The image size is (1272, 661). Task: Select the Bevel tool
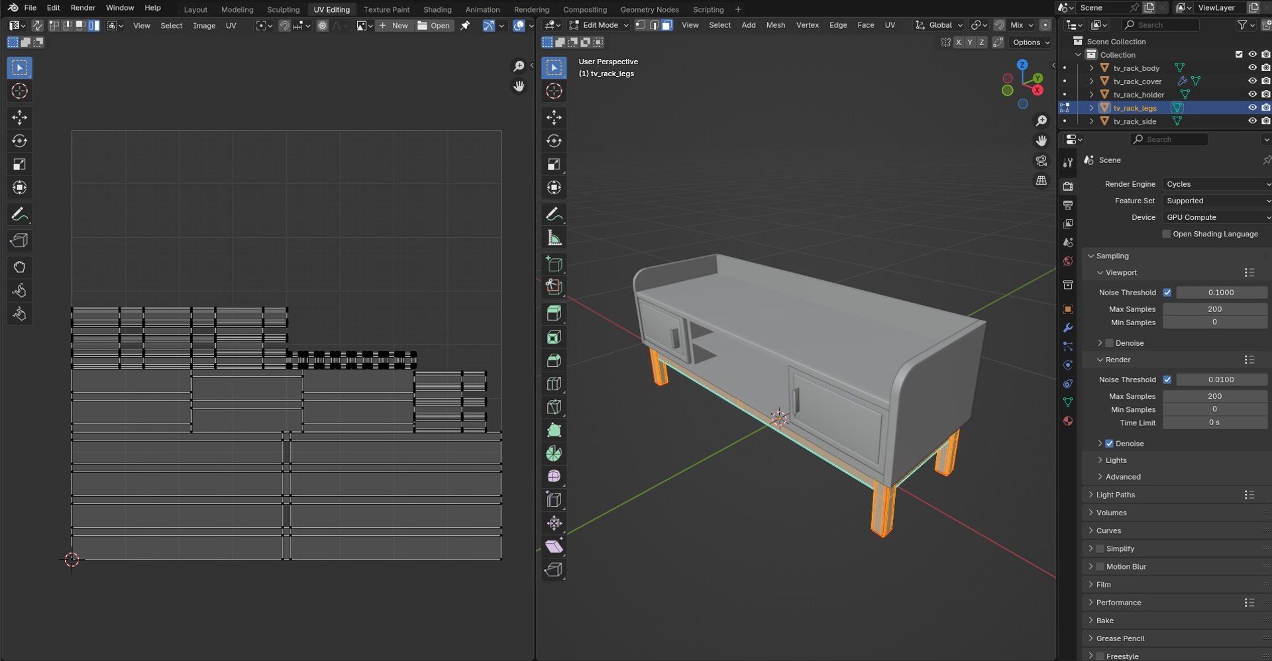coord(554,360)
